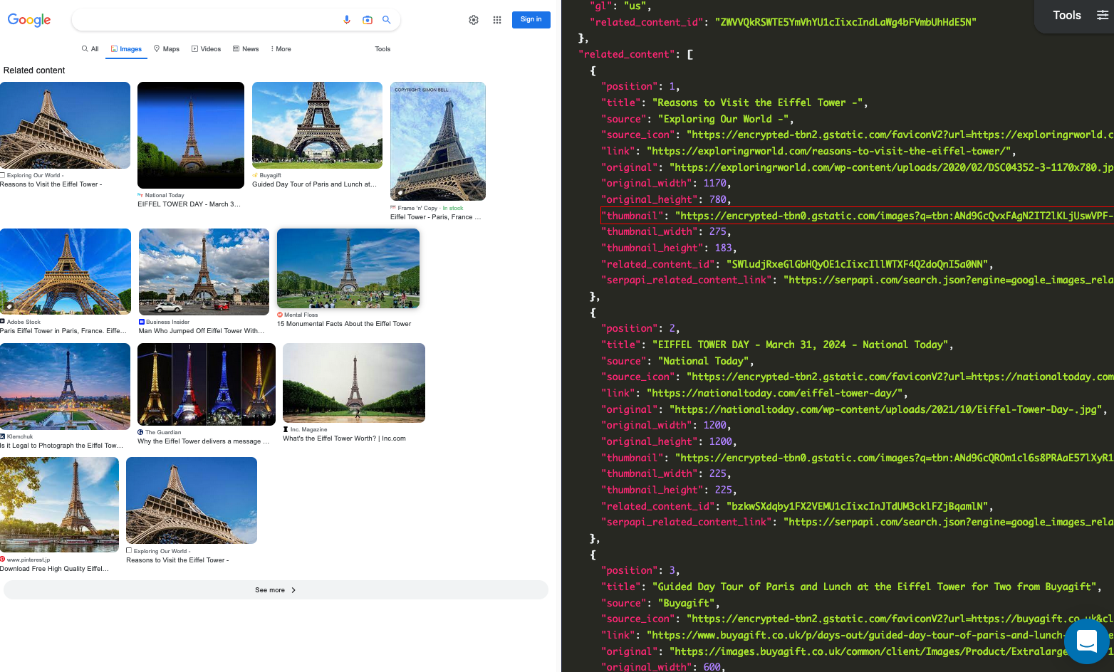Click 'Man Who Jumped Off Eiffel Tower' title
1114x672 pixels.
tap(202, 331)
